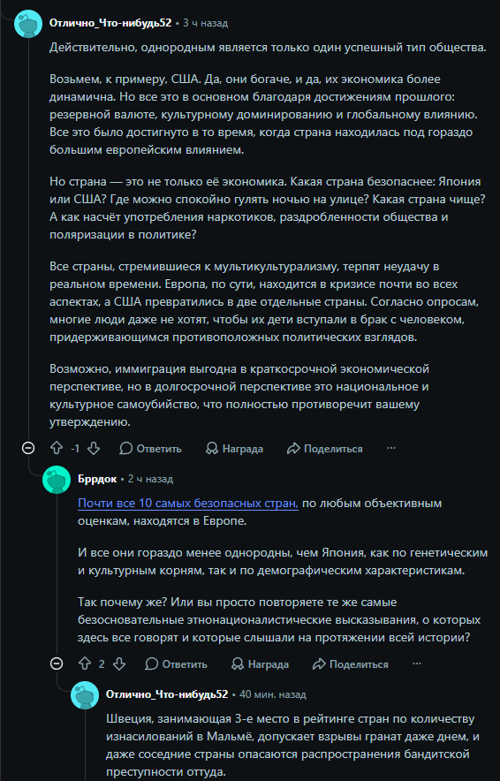Share Брpдок's comment via Поделиться

(351, 664)
